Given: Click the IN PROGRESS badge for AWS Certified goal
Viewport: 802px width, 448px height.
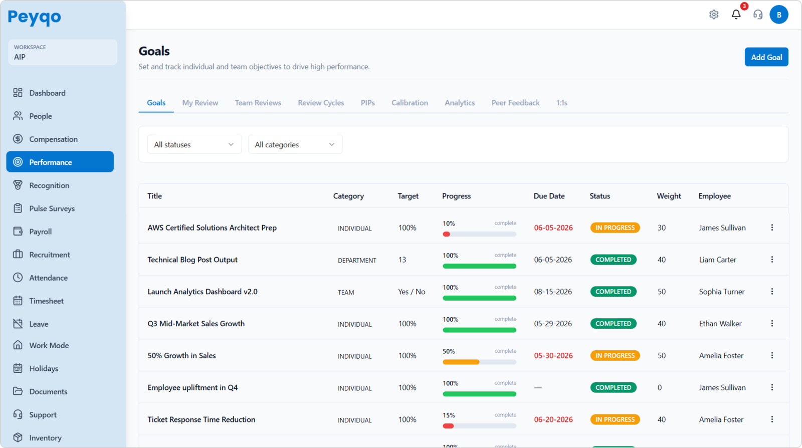Looking at the screenshot, I should tap(615, 228).
